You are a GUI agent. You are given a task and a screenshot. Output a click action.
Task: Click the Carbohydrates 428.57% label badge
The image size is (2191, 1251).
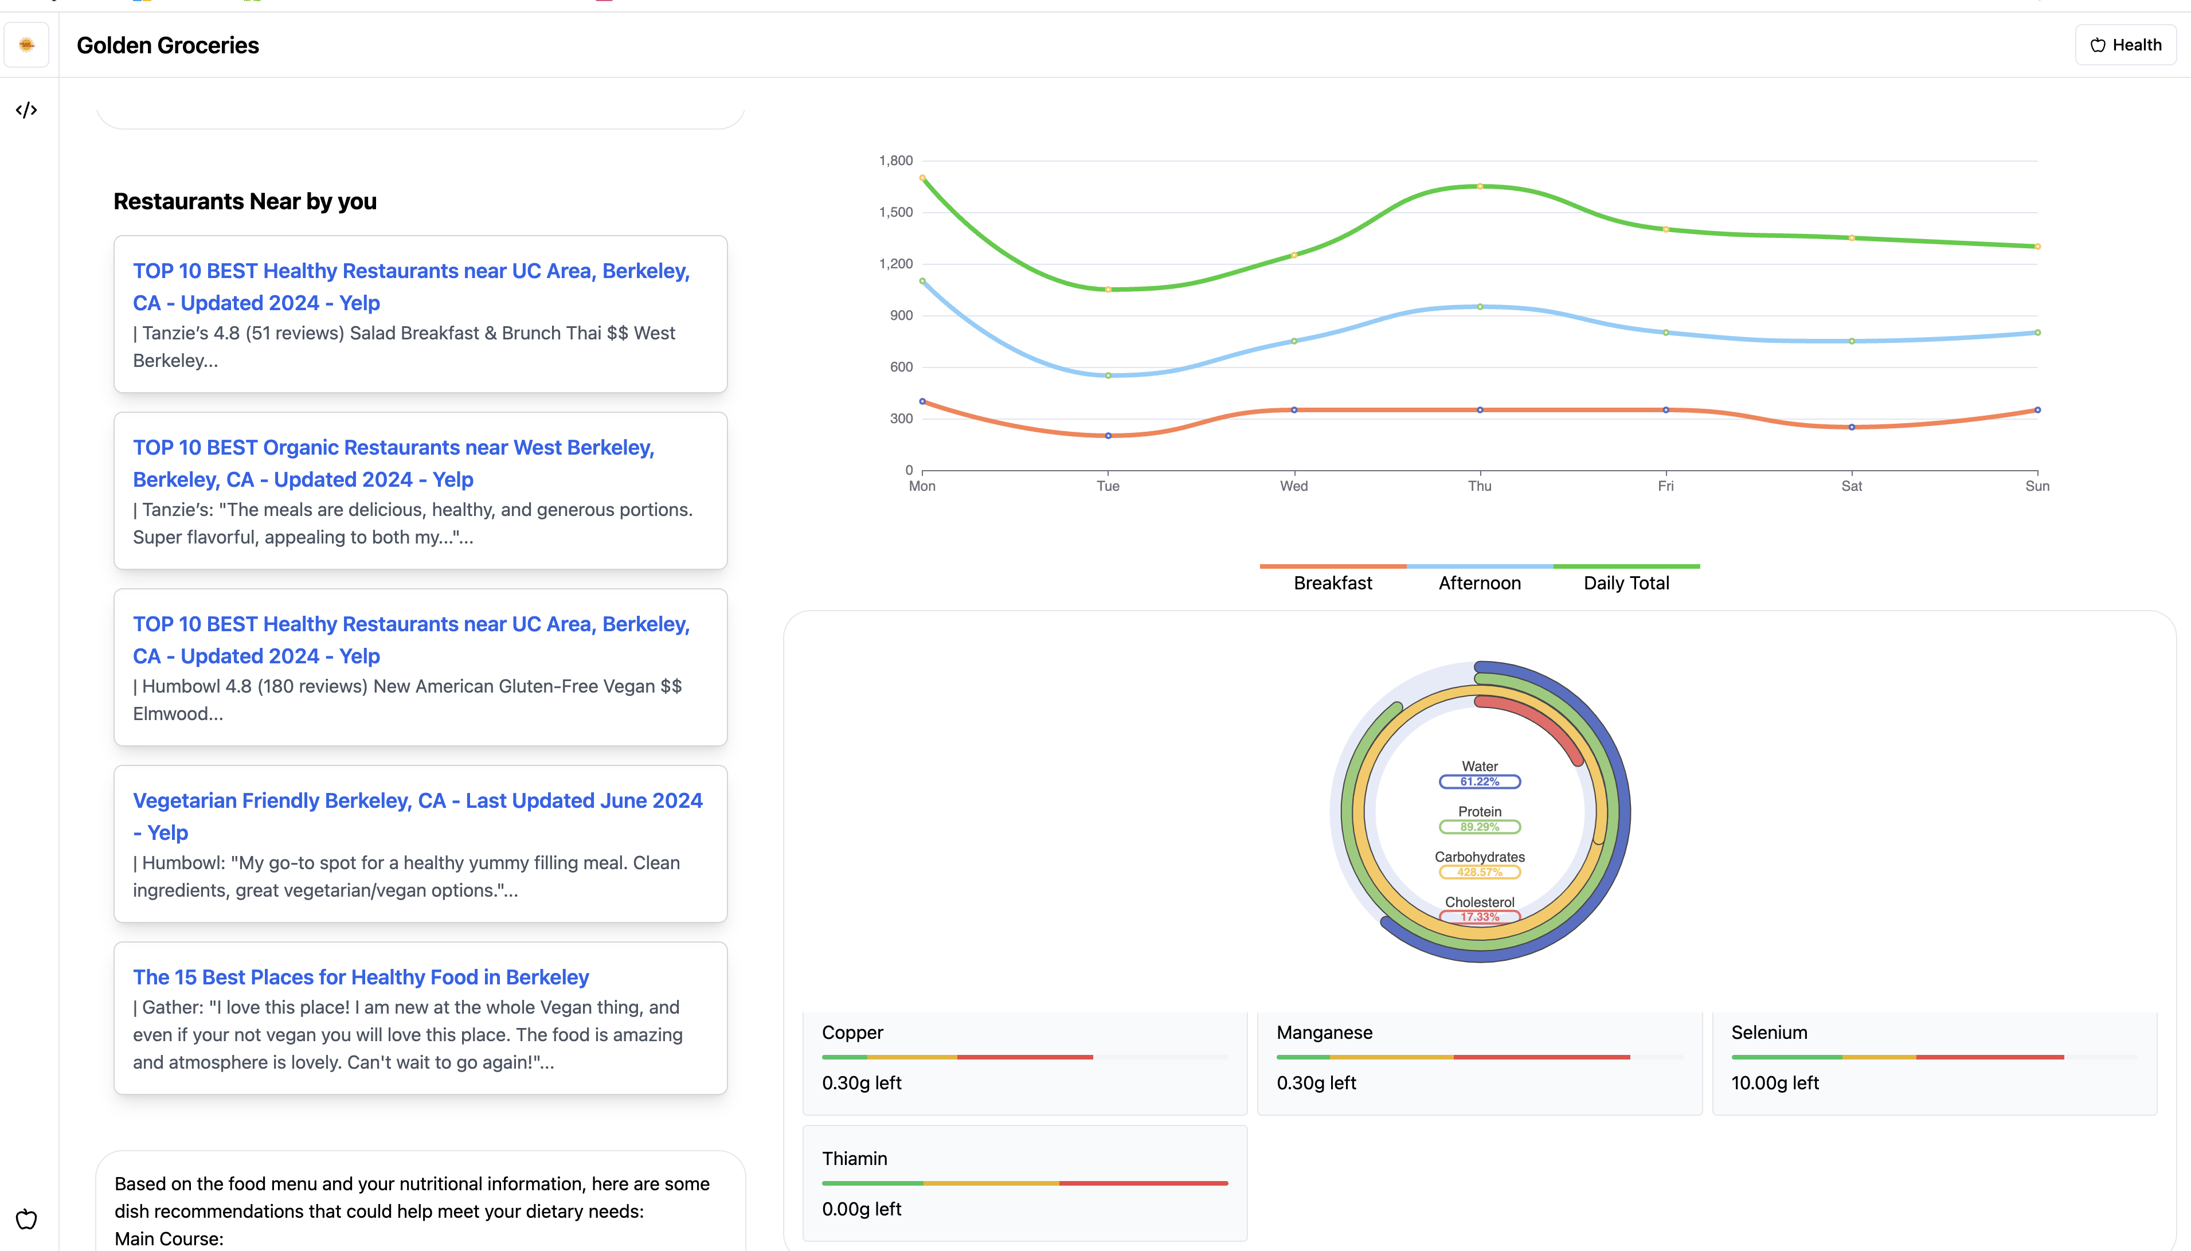click(1479, 871)
